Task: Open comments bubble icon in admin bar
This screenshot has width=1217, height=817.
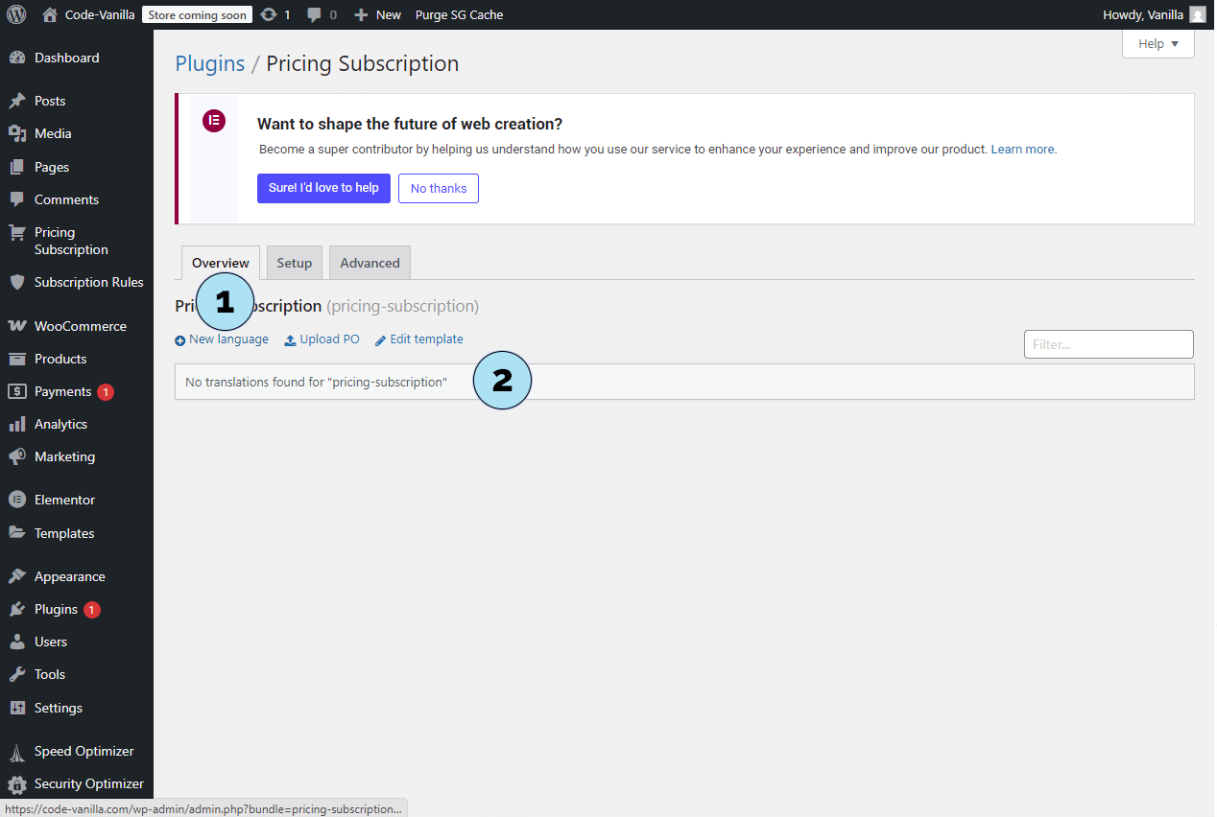Action: click(x=314, y=14)
